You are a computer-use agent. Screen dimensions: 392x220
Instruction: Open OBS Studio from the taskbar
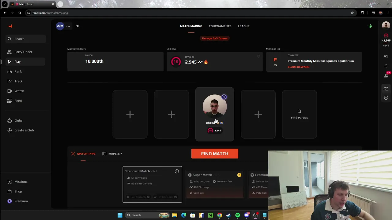coord(255,215)
